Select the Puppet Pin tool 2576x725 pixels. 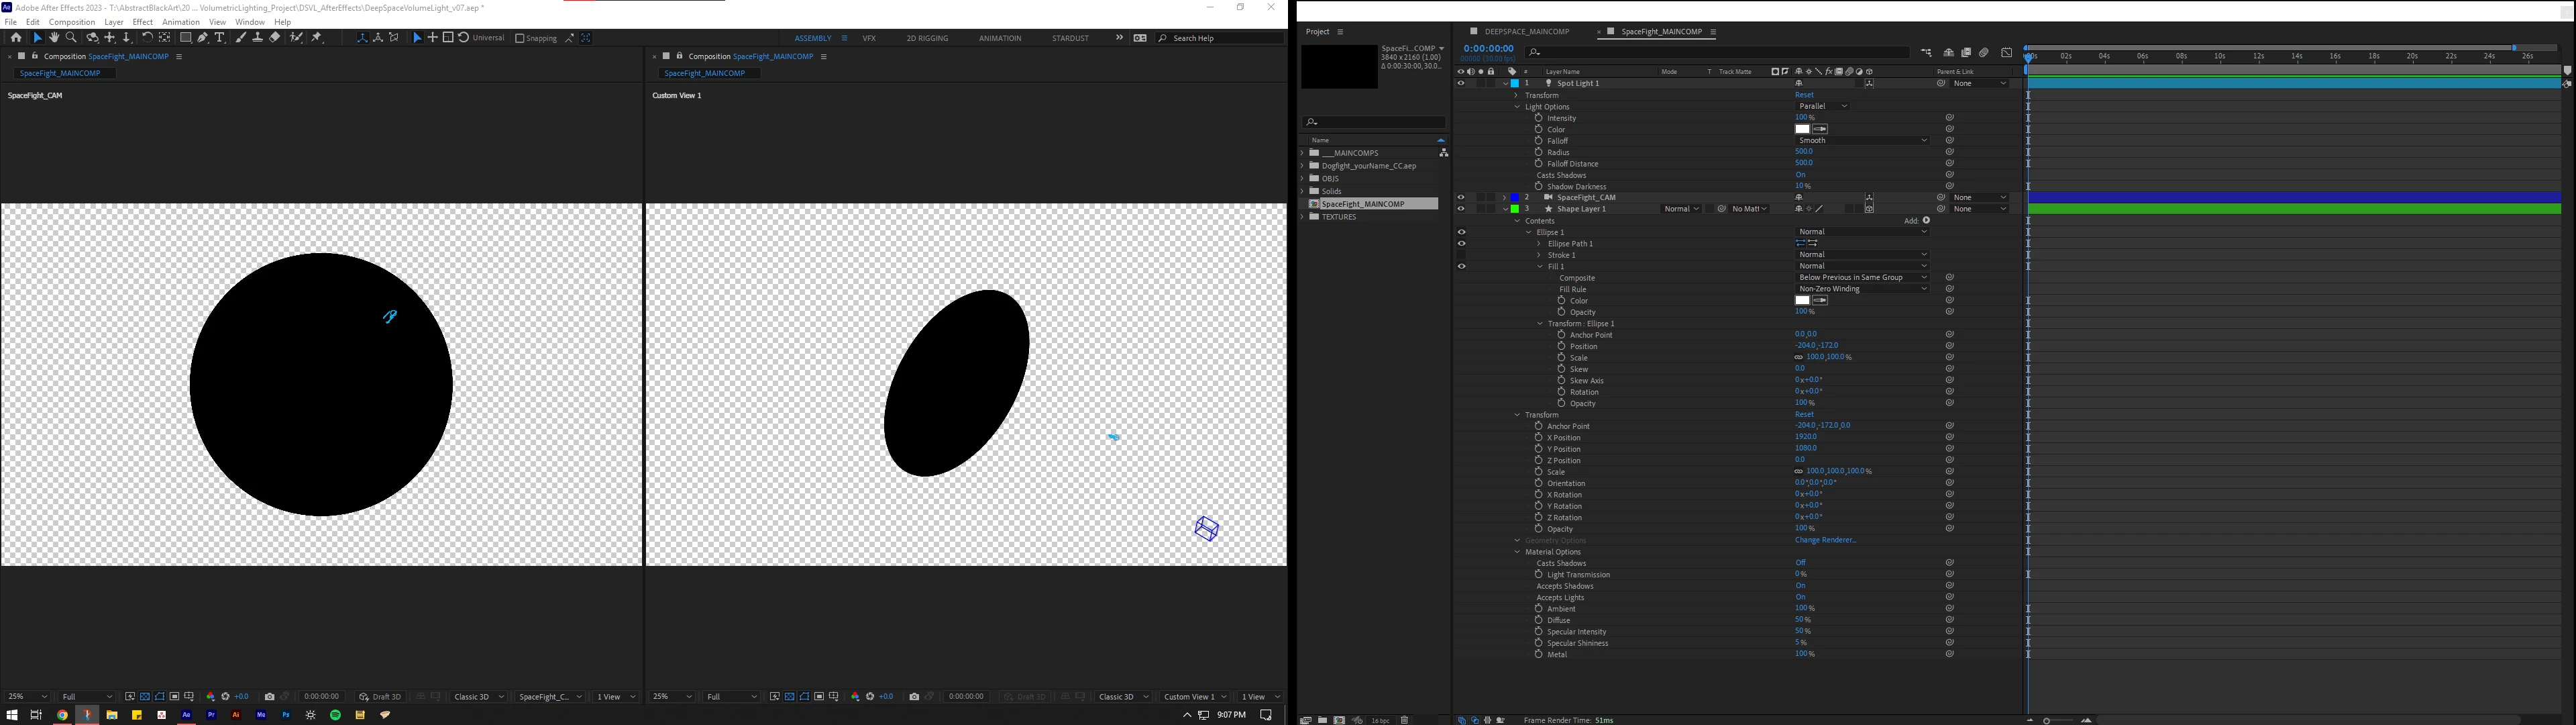coord(317,38)
